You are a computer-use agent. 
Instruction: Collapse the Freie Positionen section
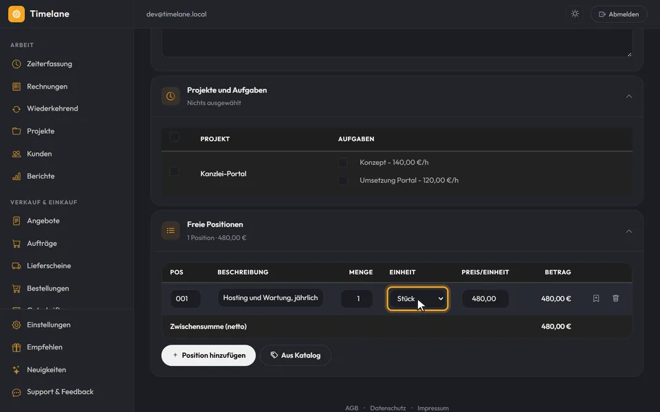(629, 231)
